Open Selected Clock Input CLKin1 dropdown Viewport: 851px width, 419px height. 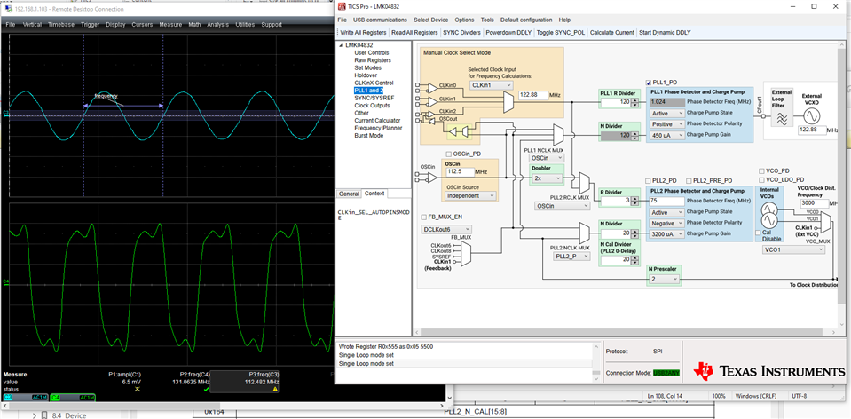coord(492,85)
